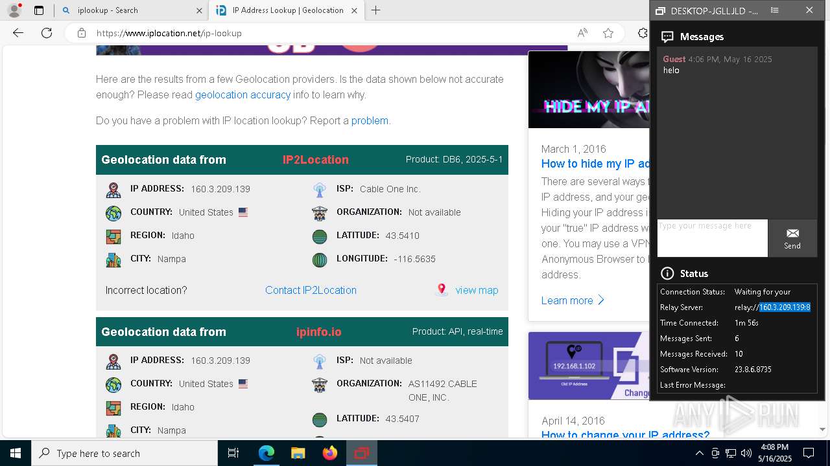830x466 pixels.
Task: Select the 'Cable One Inc.' ISP text
Action: click(390, 189)
